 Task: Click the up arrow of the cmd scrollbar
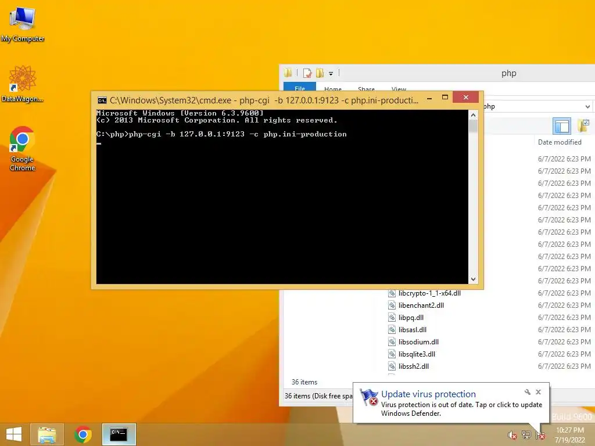tap(473, 114)
